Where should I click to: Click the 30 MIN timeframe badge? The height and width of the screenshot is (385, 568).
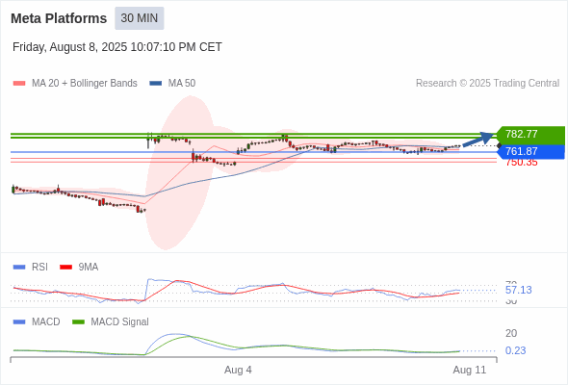(140, 18)
